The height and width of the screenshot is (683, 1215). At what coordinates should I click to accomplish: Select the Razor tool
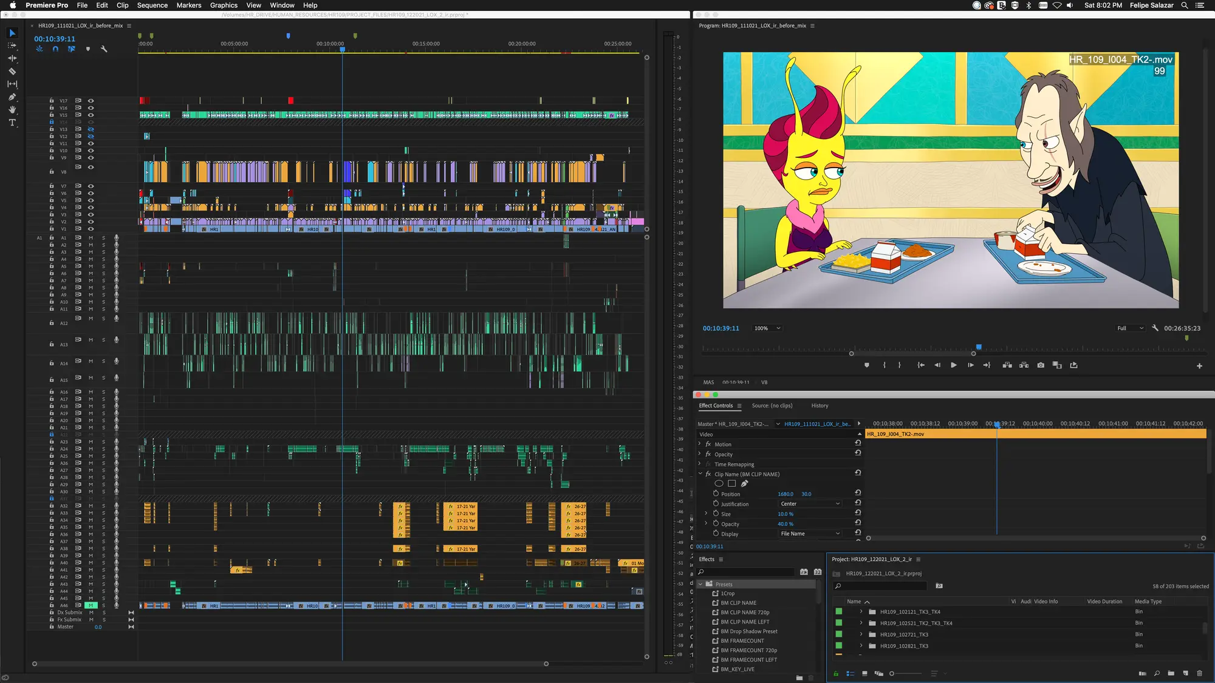click(12, 72)
